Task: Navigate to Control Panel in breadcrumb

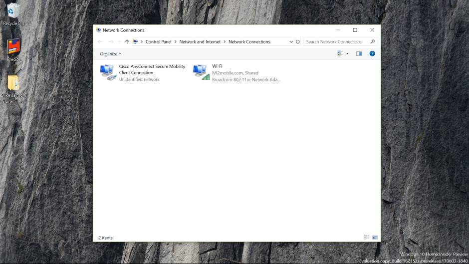Action: pos(159,42)
